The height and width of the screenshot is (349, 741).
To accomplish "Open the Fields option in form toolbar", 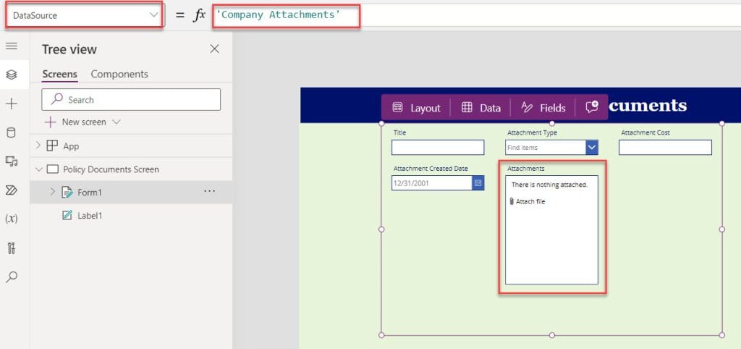I will click(543, 108).
